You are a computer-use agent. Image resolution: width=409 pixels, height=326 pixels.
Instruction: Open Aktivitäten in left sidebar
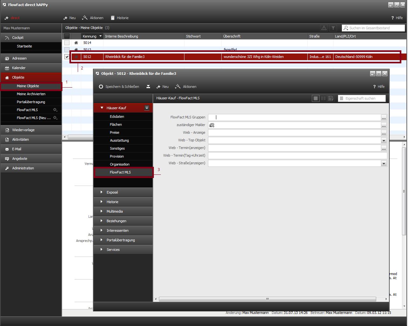click(31, 139)
